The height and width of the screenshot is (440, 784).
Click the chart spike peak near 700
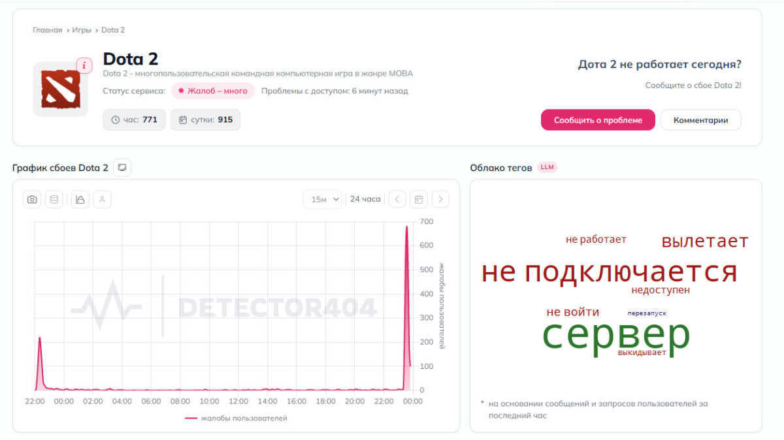[407, 227]
